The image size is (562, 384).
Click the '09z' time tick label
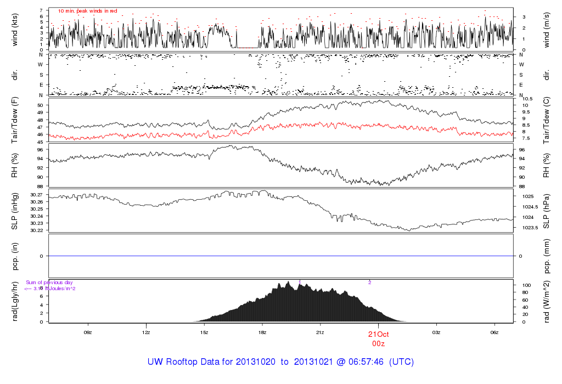(x=88, y=332)
